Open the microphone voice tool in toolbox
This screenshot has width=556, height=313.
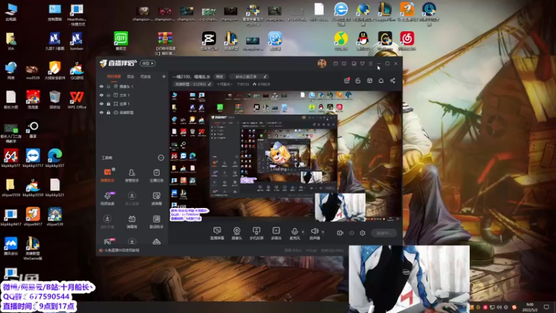pos(108,198)
